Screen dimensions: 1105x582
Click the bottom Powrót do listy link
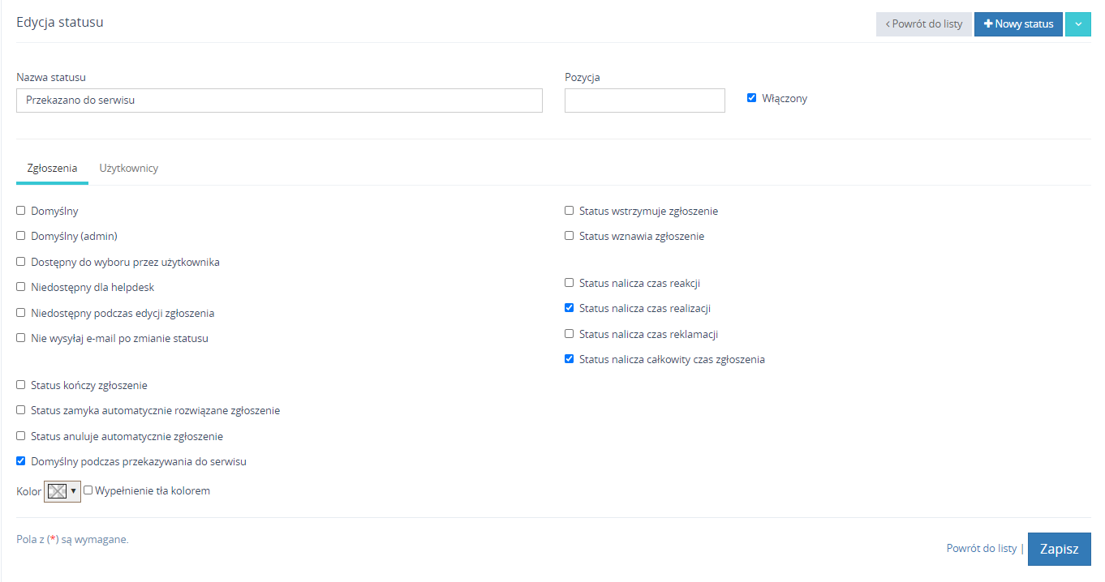(982, 548)
